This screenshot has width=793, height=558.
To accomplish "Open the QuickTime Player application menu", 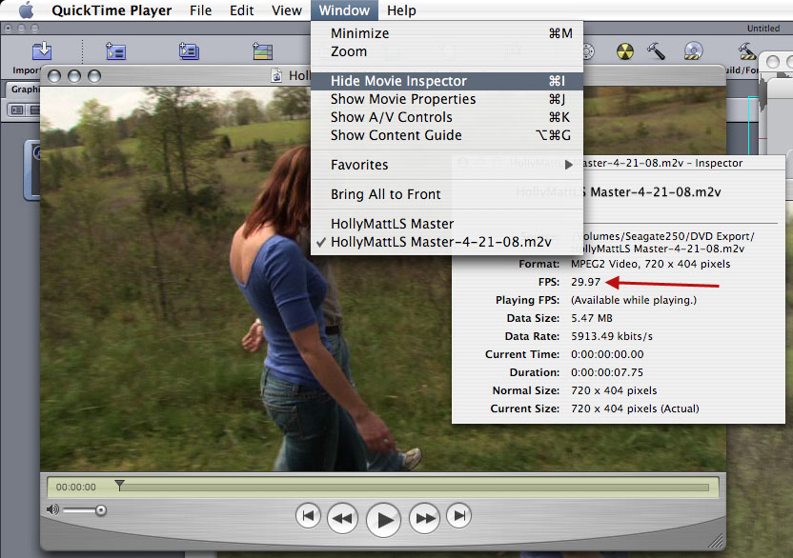I will coord(112,10).
